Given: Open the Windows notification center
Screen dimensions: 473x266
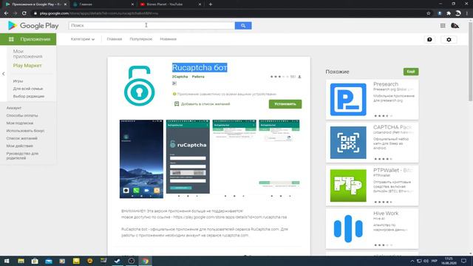Looking at the screenshot, I should [464, 261].
